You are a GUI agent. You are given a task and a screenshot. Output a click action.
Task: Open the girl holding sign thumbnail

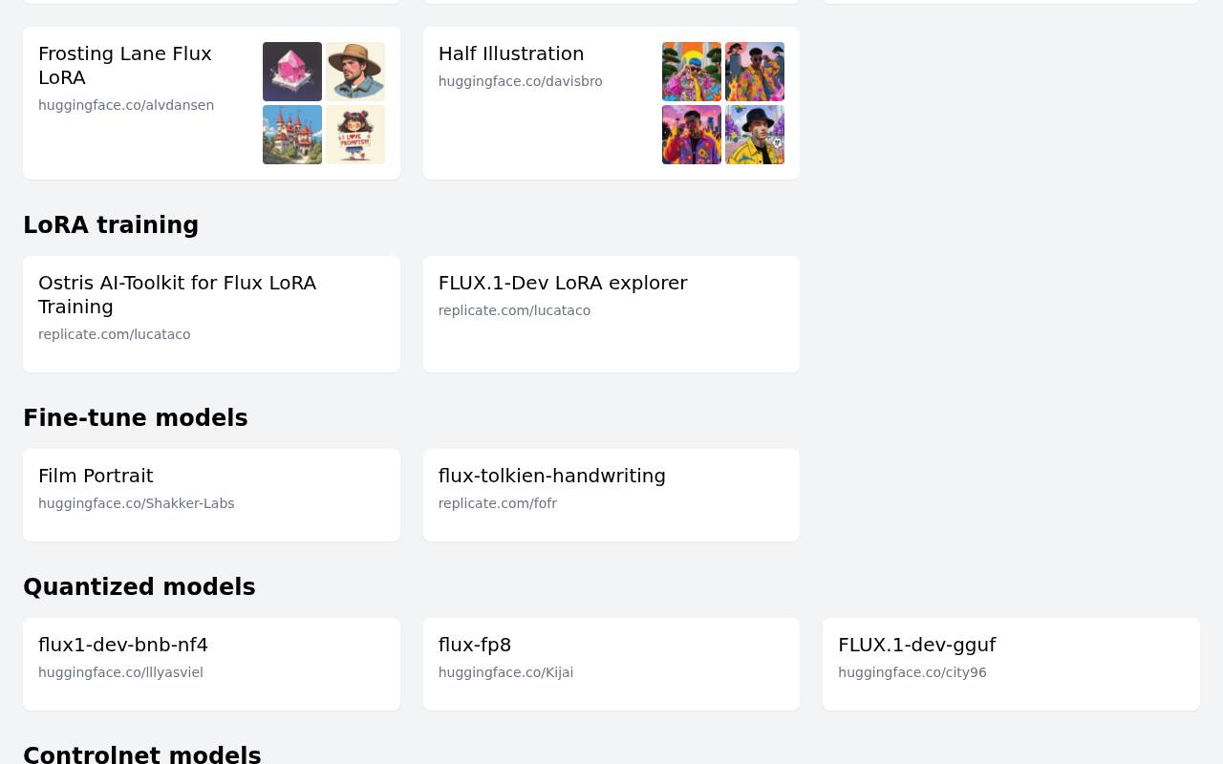pyautogui.click(x=355, y=135)
